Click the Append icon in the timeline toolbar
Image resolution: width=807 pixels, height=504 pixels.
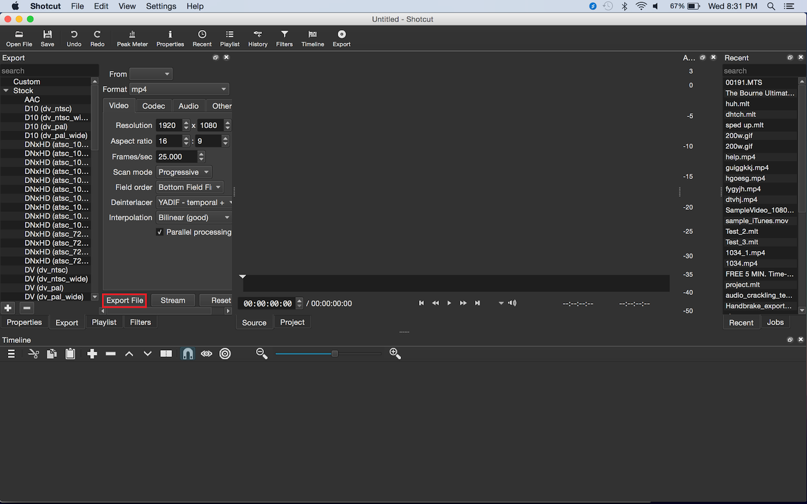point(92,353)
